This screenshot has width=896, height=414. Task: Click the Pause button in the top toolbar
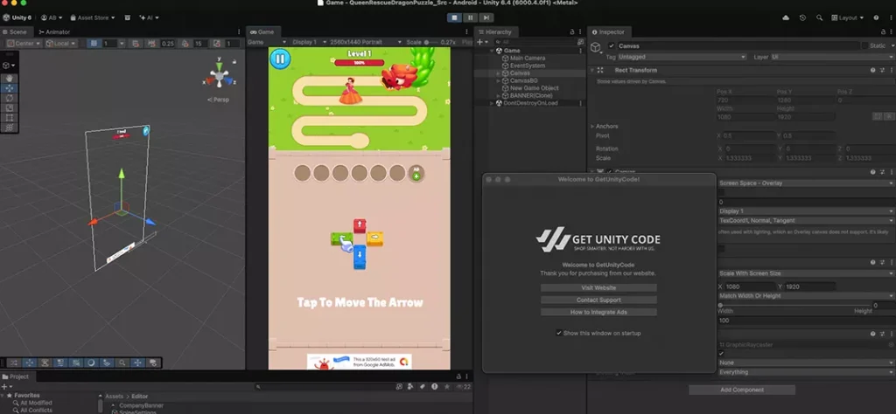[x=470, y=17]
